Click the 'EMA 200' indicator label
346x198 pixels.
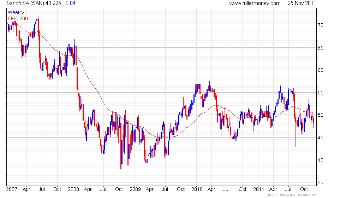click(x=18, y=18)
